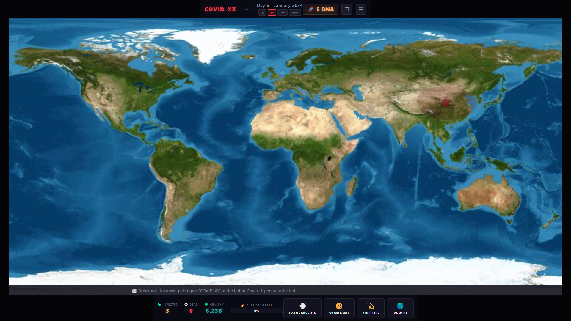Open the Abilities upgrades panel
571x321 pixels.
click(371, 309)
